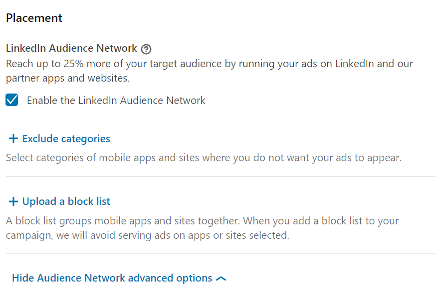Click the Placement section heading

[x=34, y=18]
